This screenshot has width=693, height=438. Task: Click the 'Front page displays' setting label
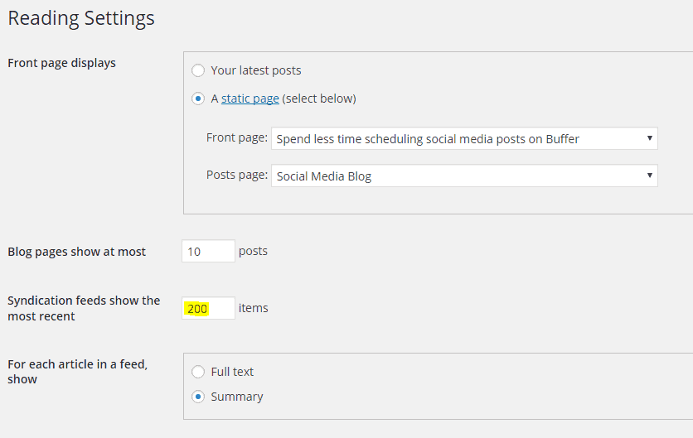(61, 63)
